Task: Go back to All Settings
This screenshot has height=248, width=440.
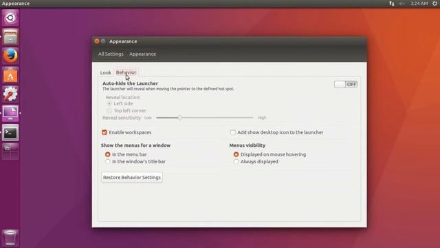Action: (x=111, y=54)
